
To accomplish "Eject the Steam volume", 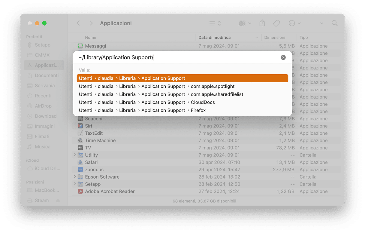I will (58, 201).
